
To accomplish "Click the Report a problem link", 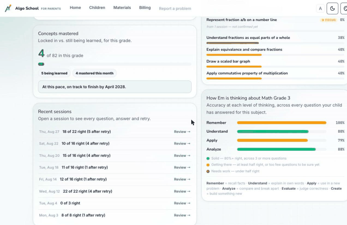I will point(175,8).
